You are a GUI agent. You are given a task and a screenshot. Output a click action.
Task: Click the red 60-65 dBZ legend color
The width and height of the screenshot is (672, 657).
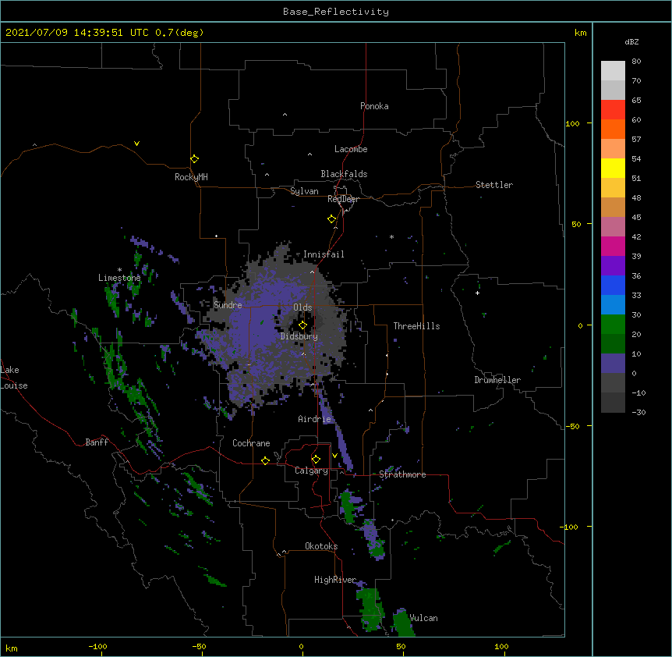(613, 110)
